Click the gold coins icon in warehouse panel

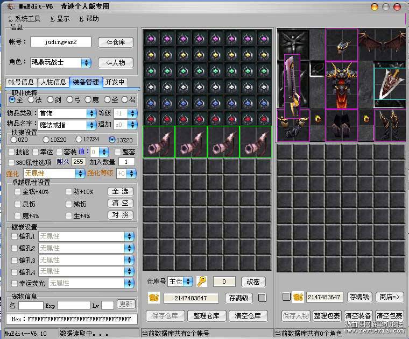click(154, 298)
